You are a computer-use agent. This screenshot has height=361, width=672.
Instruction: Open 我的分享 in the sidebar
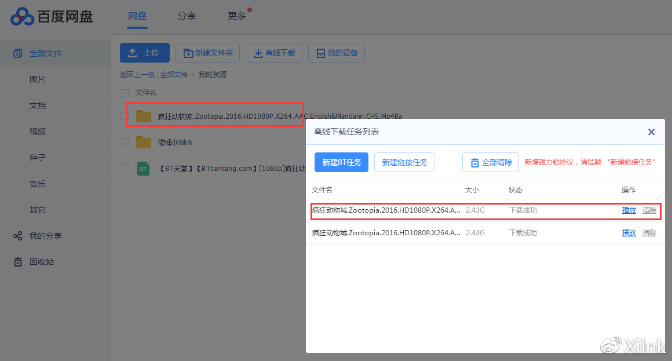[45, 236]
